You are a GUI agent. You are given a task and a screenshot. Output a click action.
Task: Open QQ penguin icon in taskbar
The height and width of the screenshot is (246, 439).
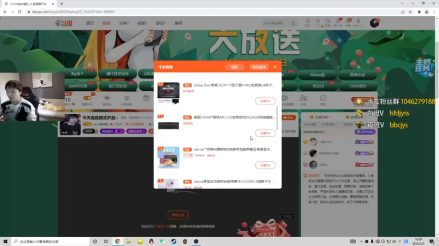coord(151,241)
